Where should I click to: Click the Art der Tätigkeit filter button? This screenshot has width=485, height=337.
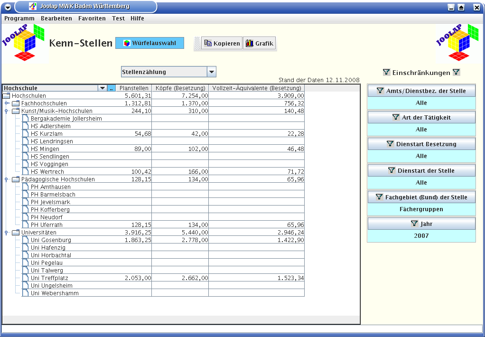(x=421, y=117)
